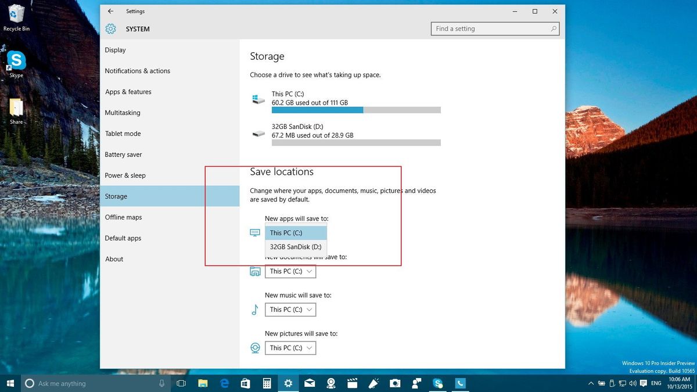Click the search button in Find a setting
This screenshot has height=392, width=697.
pos(555,28)
